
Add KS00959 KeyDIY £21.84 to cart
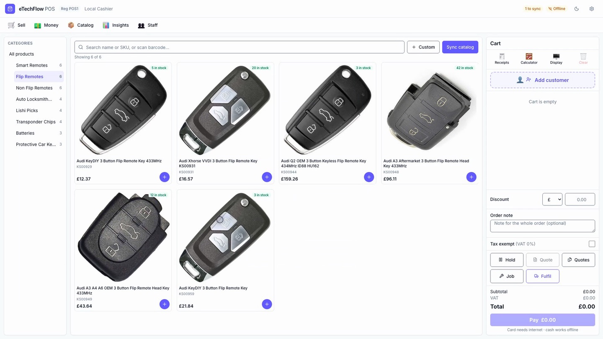coord(267,304)
